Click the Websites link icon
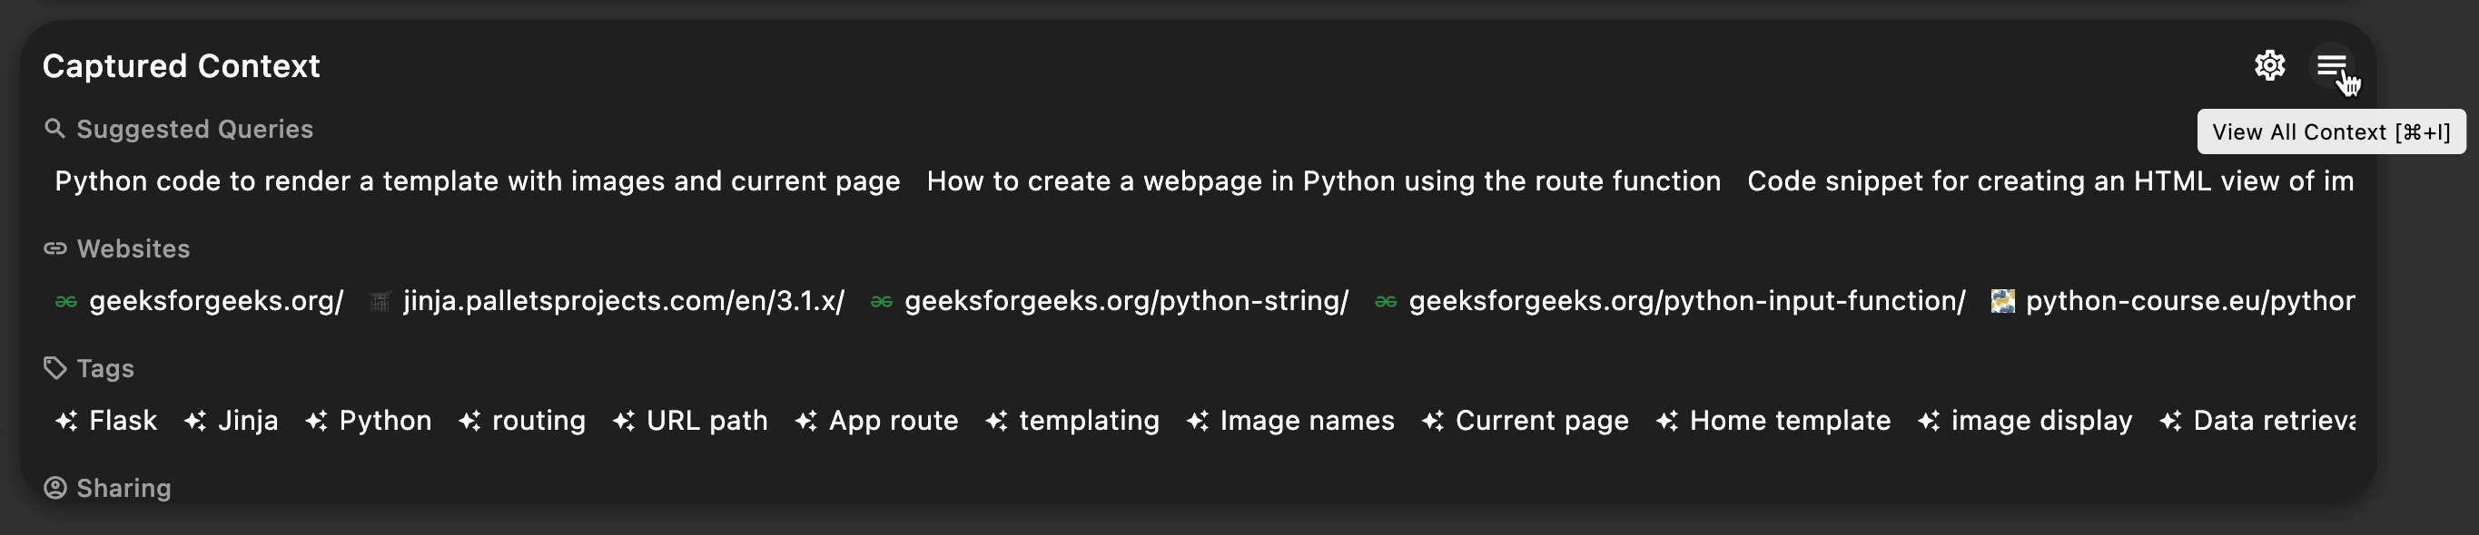The image size is (2479, 535). 54,248
